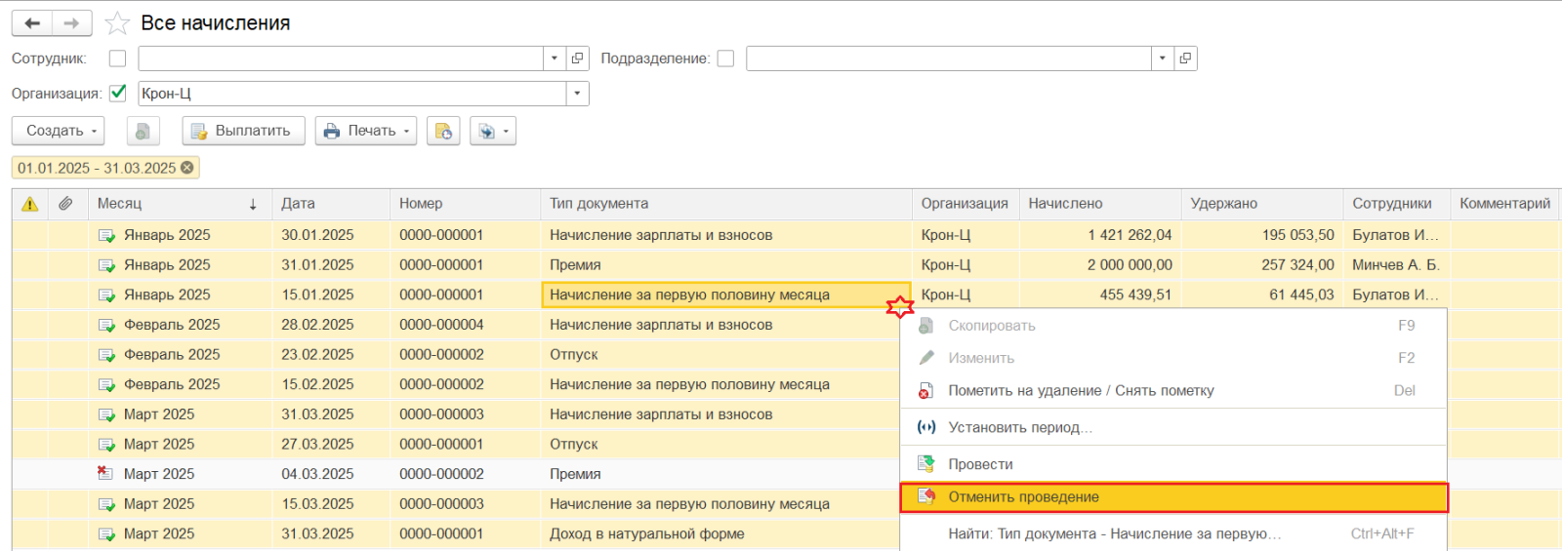This screenshot has height=551, width=1562.
Task: Open the Создать button menu
Action: 62,131
